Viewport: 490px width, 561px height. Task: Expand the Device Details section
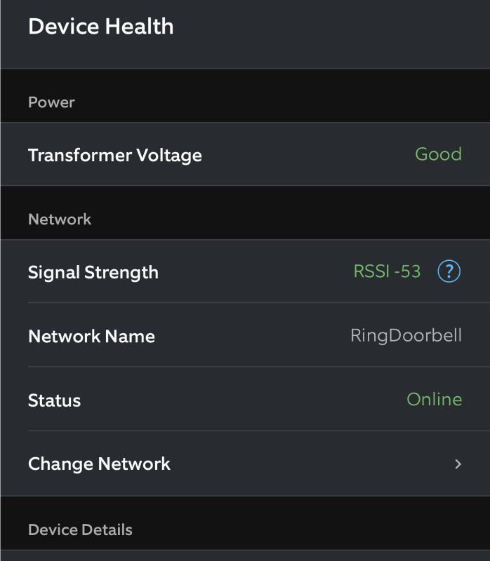point(79,530)
